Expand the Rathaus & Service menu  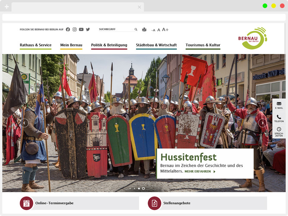[x=35, y=45]
